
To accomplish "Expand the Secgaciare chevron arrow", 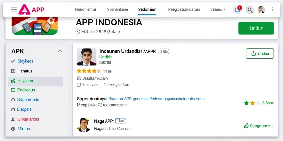I will point(273,126).
